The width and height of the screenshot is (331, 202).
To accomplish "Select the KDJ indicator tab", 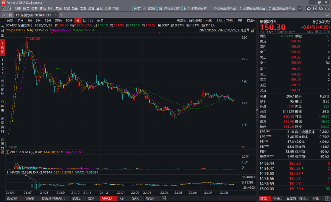I will point(91,198).
